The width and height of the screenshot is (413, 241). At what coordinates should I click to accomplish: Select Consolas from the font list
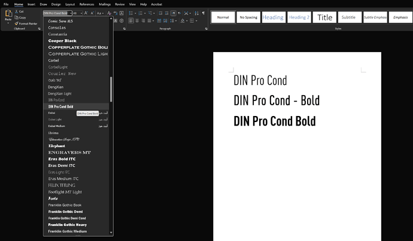[x=57, y=28]
